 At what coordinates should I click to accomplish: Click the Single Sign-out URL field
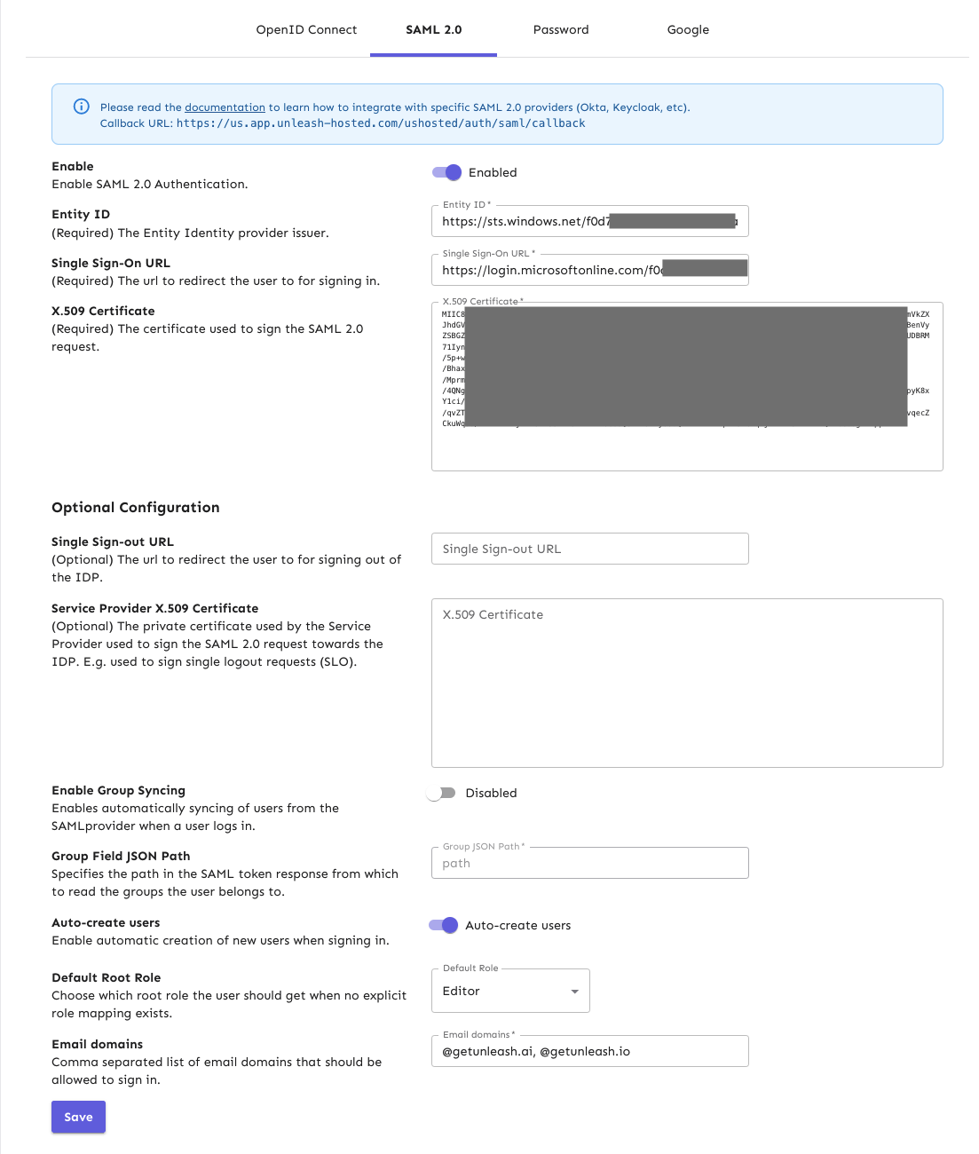click(589, 549)
